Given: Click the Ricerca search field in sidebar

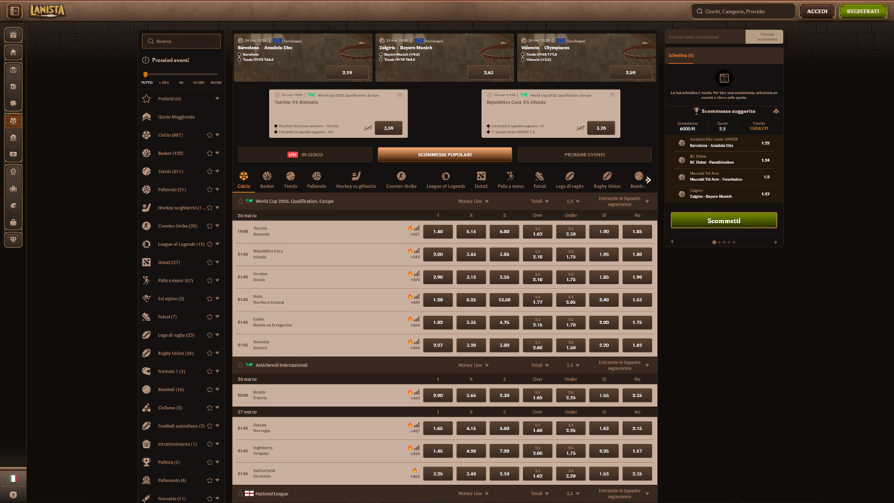Looking at the screenshot, I should click(181, 41).
